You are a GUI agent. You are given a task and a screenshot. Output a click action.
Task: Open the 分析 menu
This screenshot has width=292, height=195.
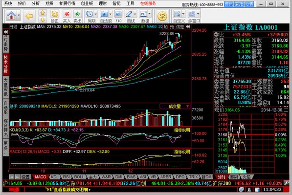click(35, 3)
